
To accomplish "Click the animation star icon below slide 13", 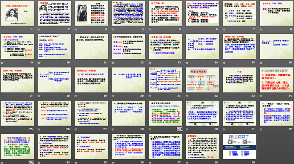I will (x=150, y=63).
